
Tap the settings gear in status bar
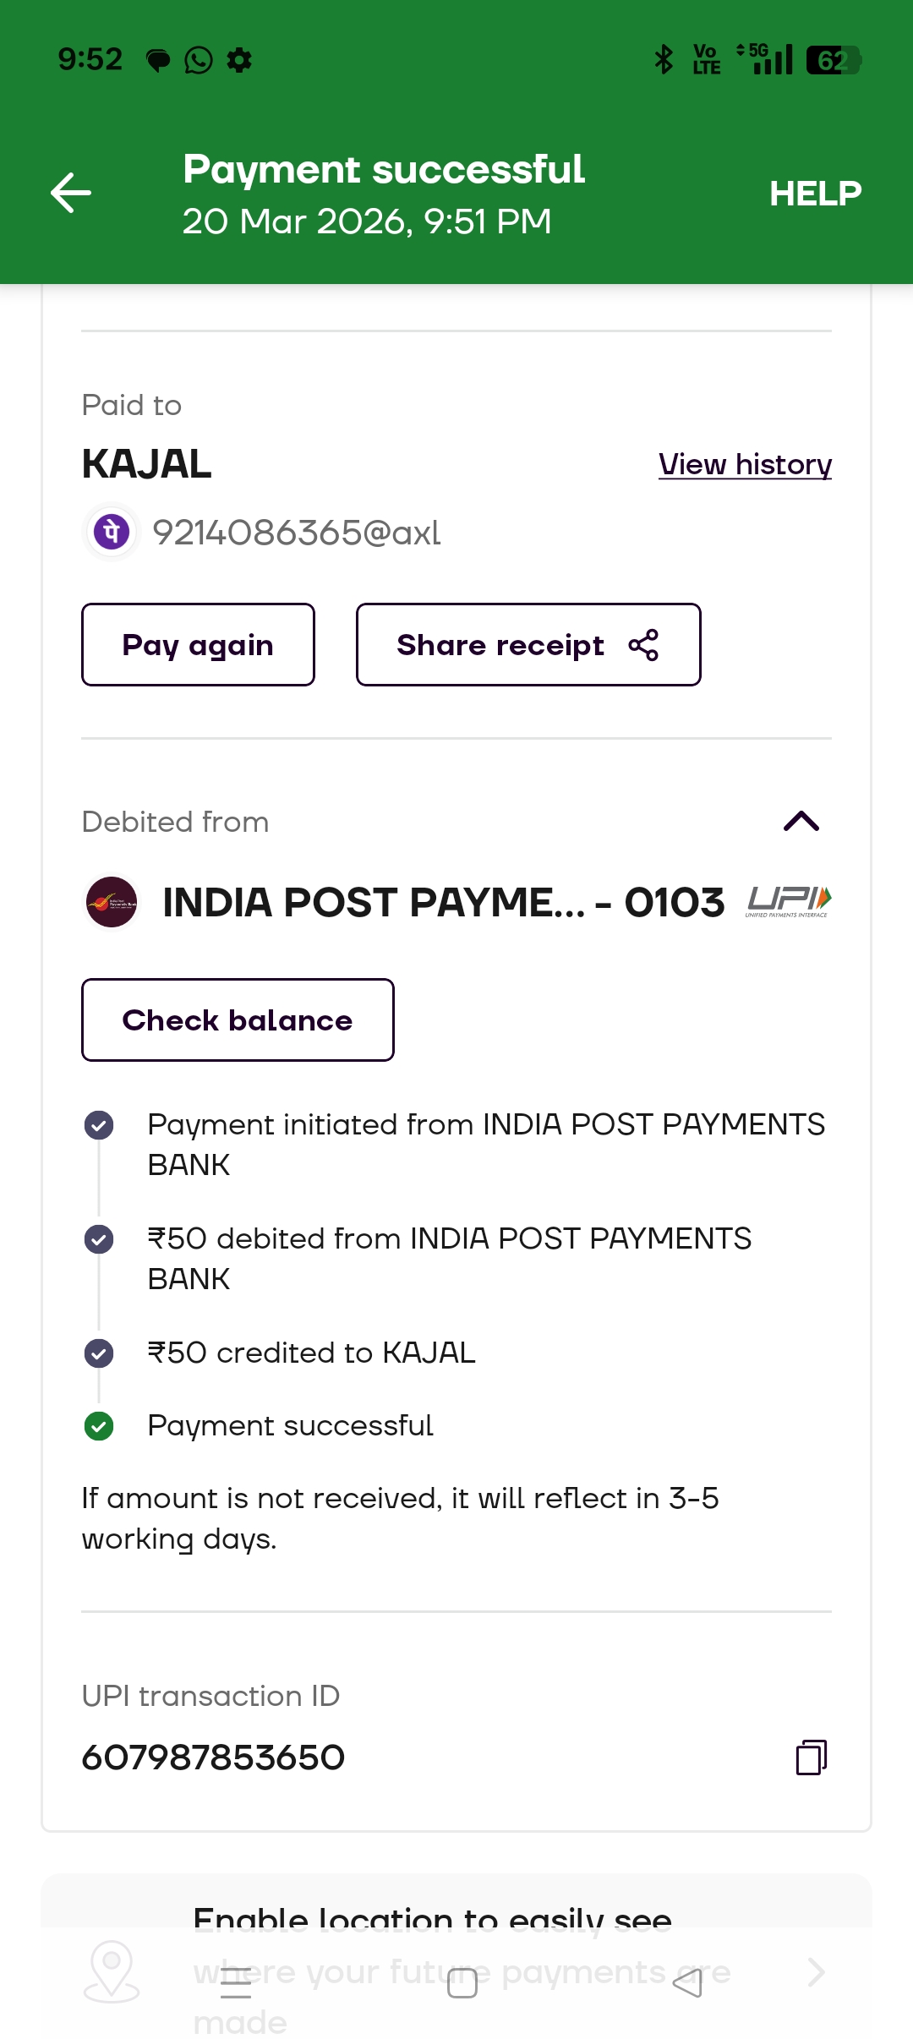tap(240, 60)
